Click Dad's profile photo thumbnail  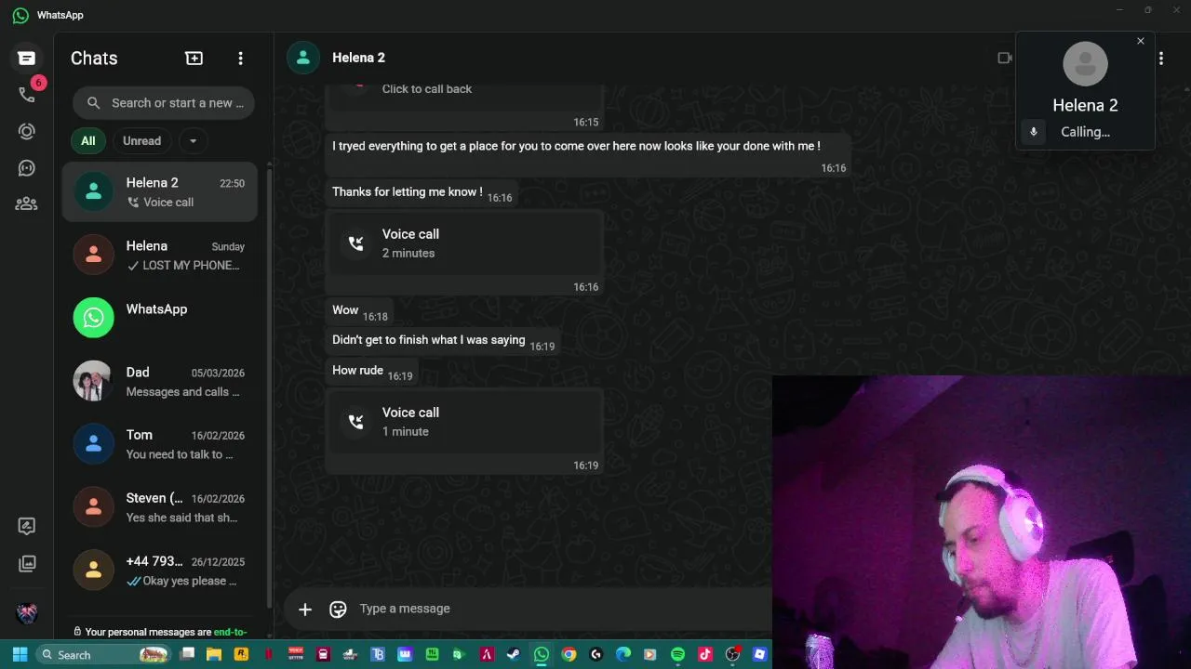point(93,381)
